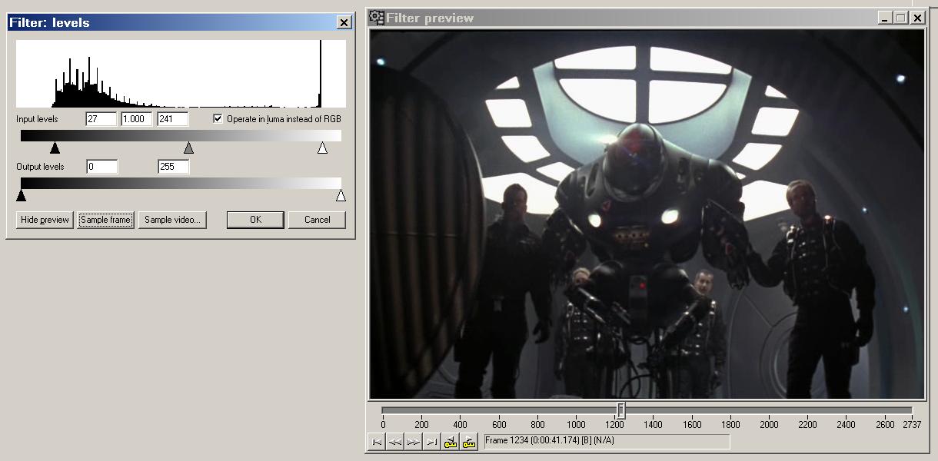The width and height of the screenshot is (938, 461).
Task: Click the output low level field (0)
Action: (x=101, y=167)
